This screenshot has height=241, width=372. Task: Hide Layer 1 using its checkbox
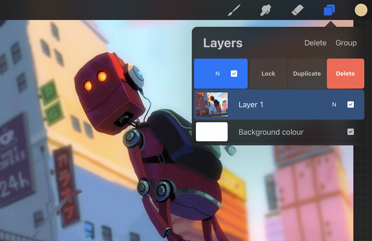(x=350, y=105)
